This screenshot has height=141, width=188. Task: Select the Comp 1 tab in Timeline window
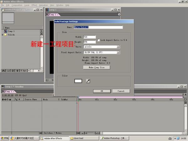click(x=8, y=91)
